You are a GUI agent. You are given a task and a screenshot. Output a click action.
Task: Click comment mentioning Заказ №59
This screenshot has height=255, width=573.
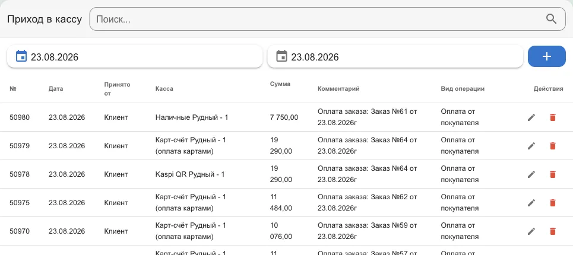[368, 231]
